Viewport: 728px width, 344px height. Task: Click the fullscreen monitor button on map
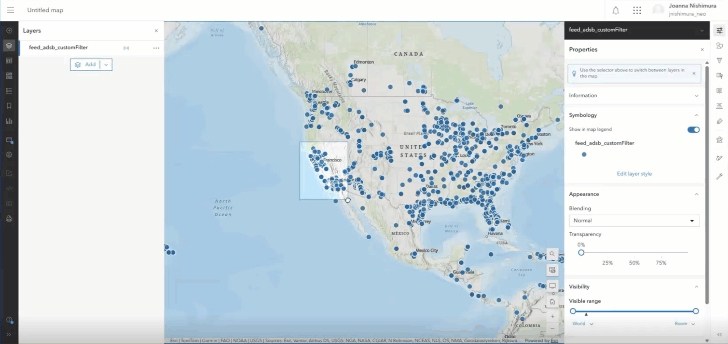[552, 286]
